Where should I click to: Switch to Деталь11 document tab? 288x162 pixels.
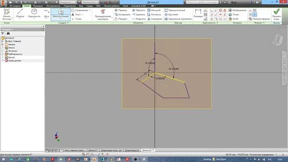93,150
